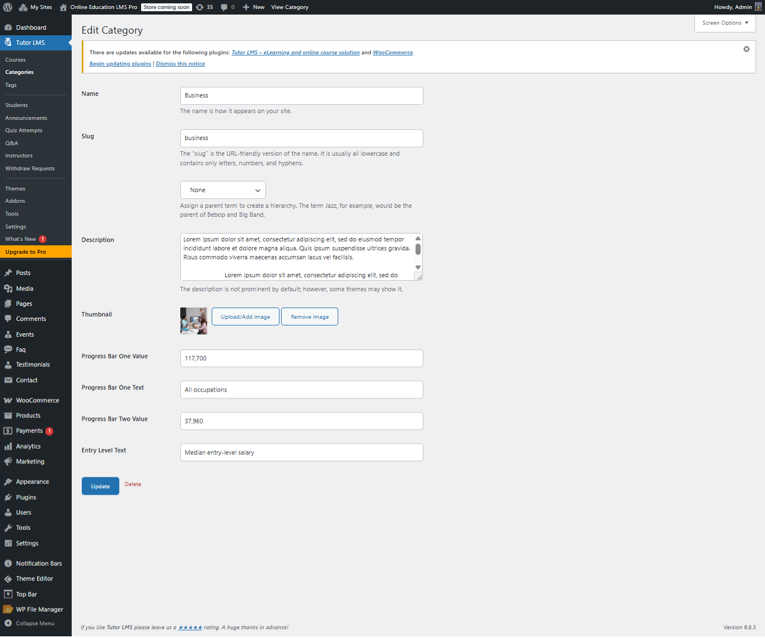
Task: Open the WooCommerce sidebar menu icon
Action: (x=8, y=401)
